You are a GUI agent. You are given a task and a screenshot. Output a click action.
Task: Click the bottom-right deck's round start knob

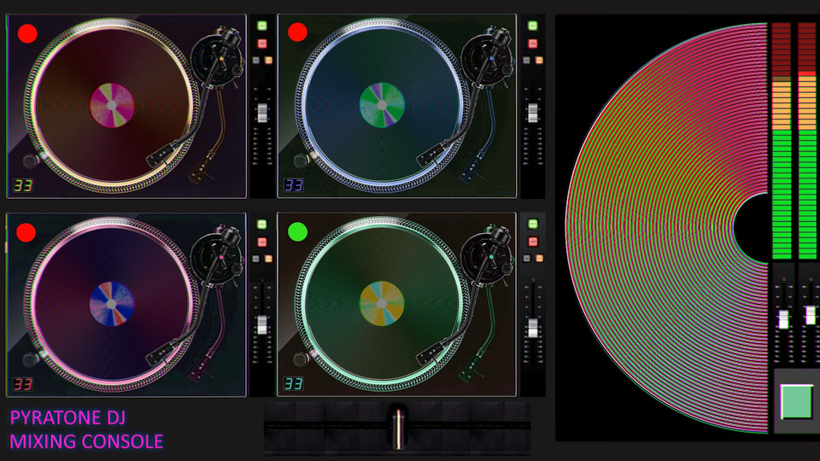point(302,359)
